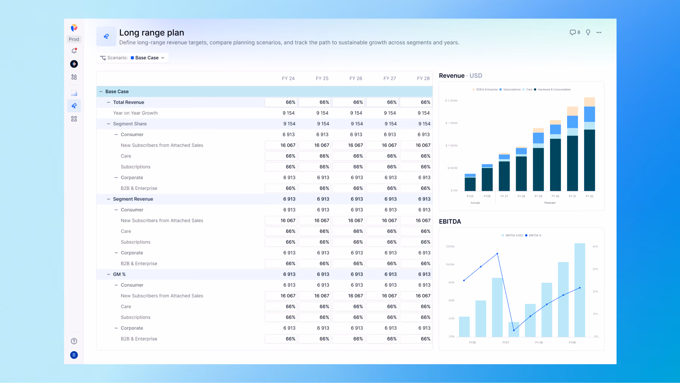Viewport: 680px width, 383px height.
Task: Click the app logo in the sidebar
Action: (74, 28)
